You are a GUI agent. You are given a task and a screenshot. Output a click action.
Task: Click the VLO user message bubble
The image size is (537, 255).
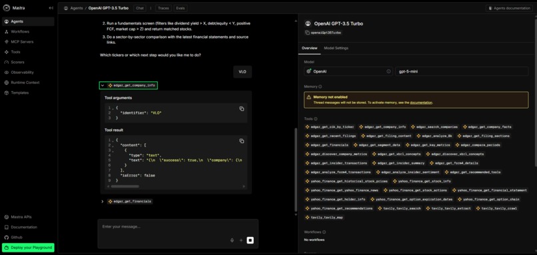243,72
